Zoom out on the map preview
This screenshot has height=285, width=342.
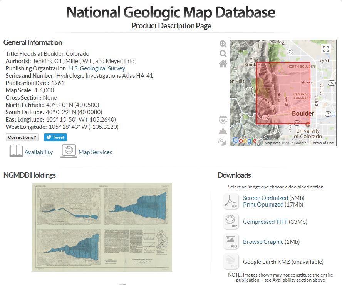[x=223, y=54]
